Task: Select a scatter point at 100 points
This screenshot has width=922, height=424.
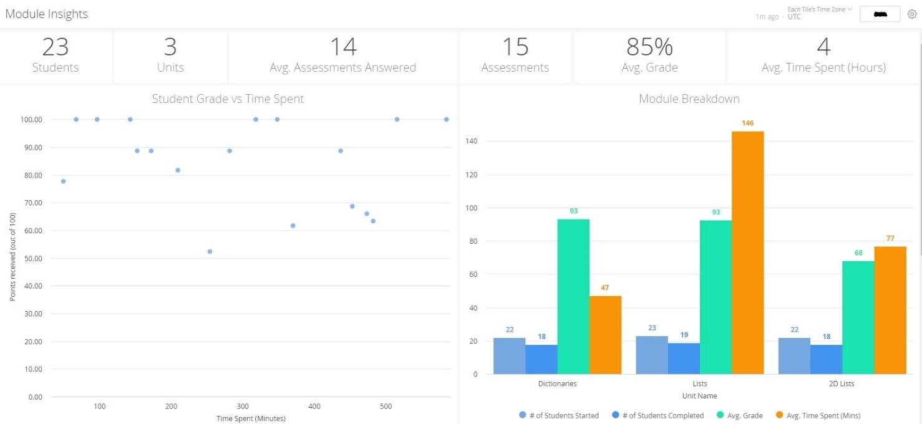Action: 76,119
